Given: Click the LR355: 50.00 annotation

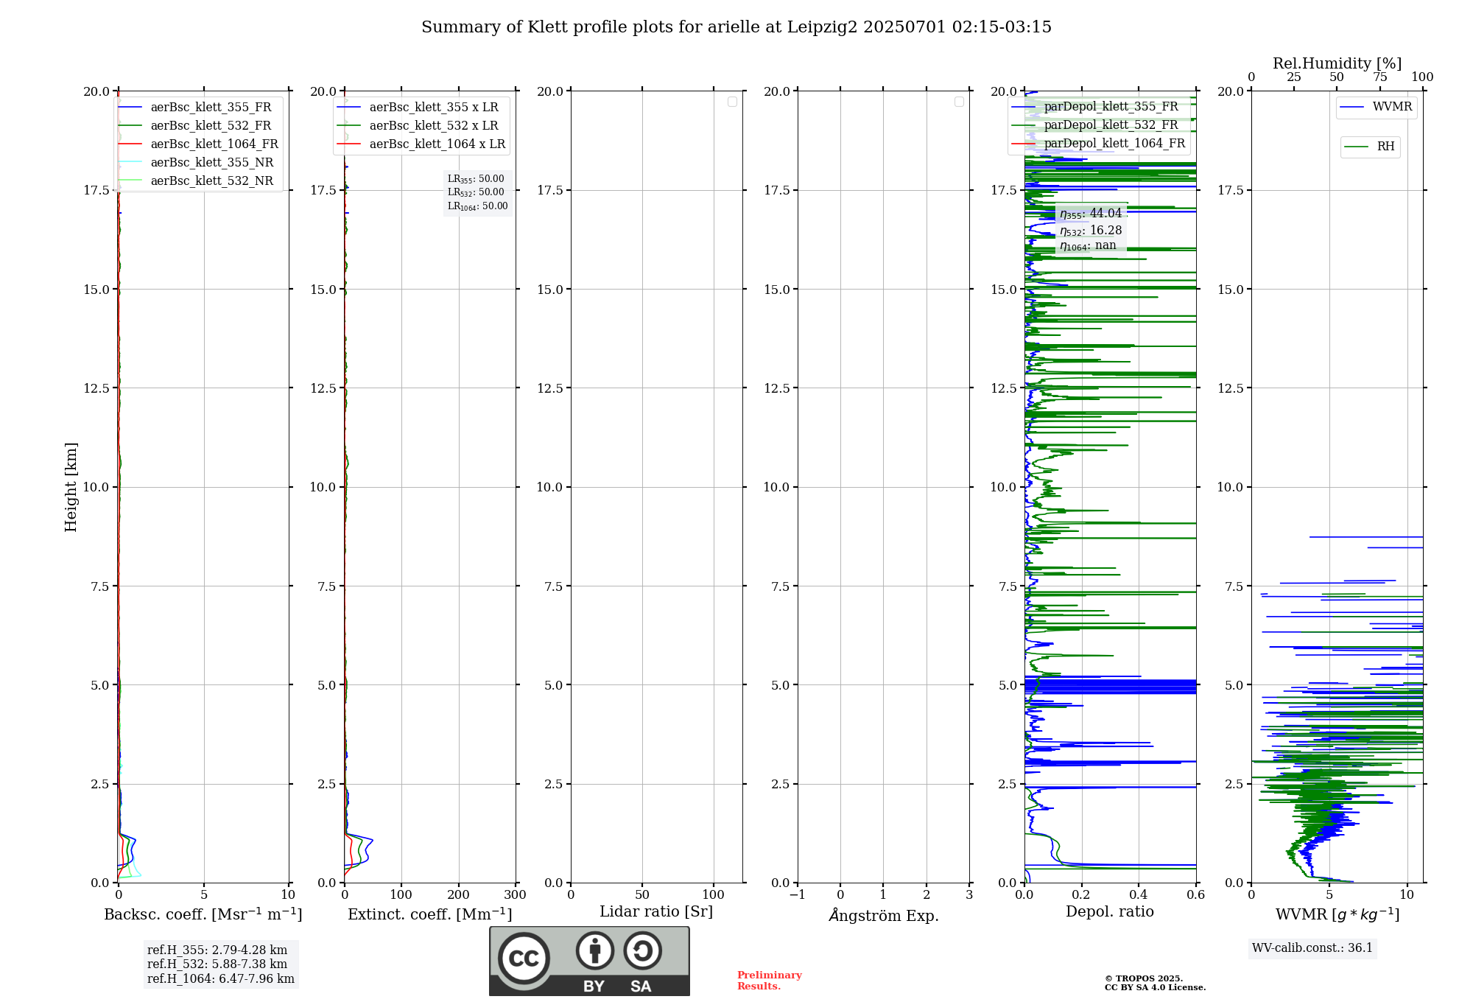Looking at the screenshot, I should tap(476, 179).
